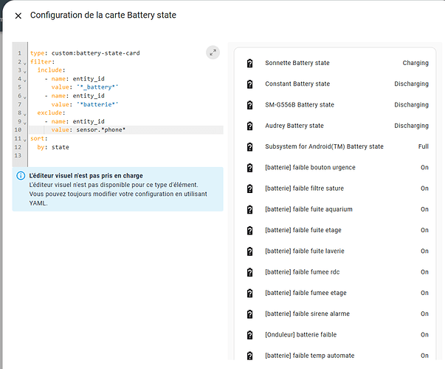Screen dimensions: 445x369
Task: Close the Battery state card configuration dialog
Action: (x=18, y=16)
